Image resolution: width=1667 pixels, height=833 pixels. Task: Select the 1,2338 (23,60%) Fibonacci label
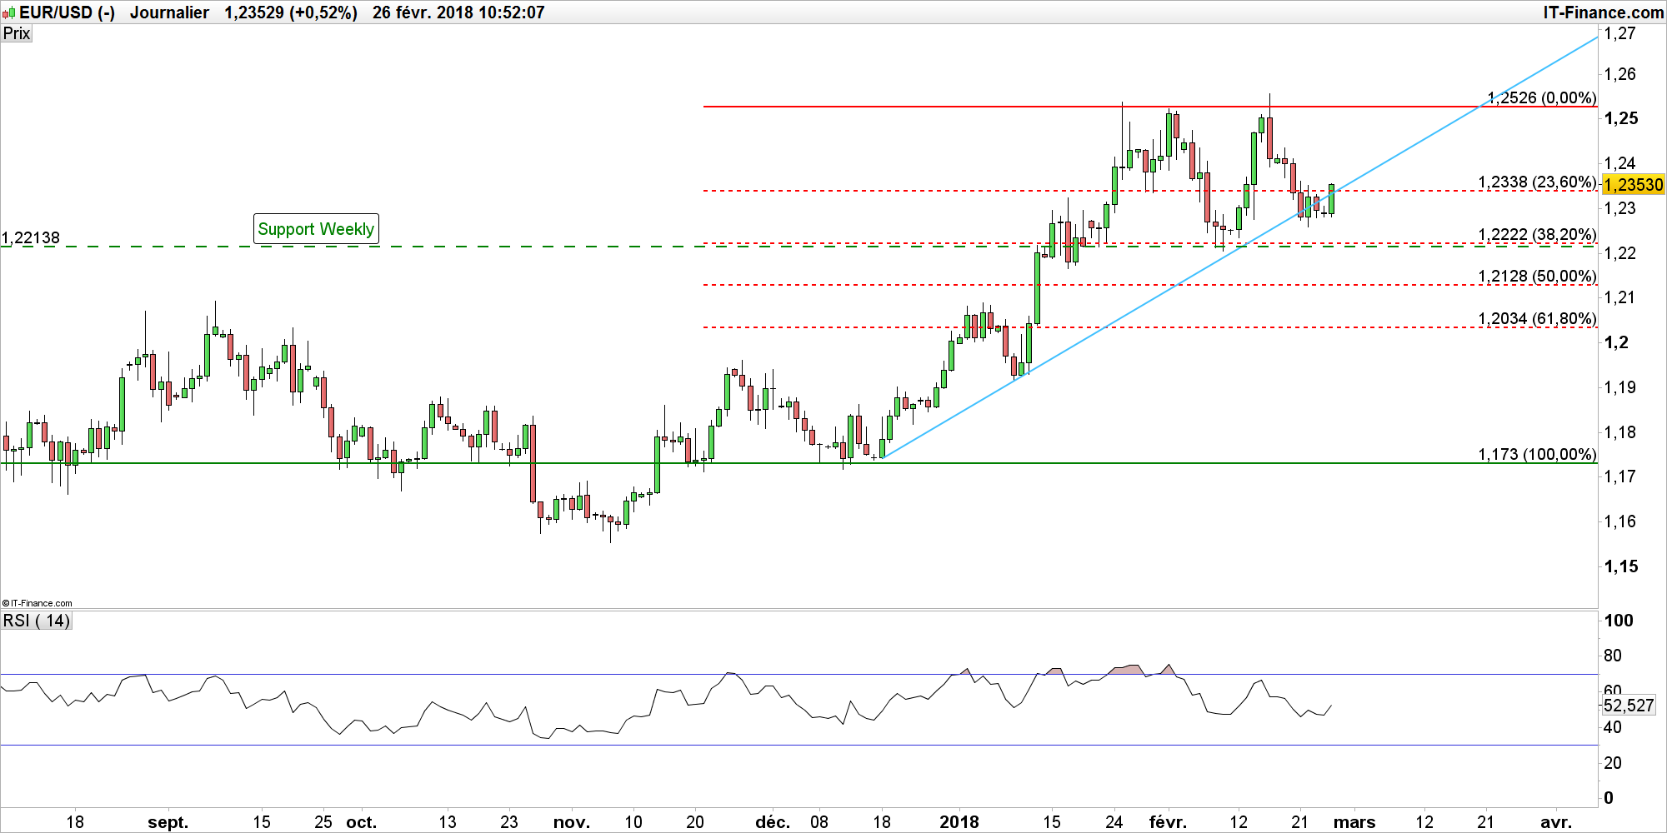pyautogui.click(x=1537, y=182)
